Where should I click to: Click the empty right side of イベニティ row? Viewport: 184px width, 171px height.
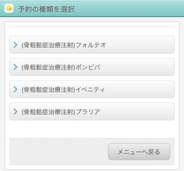click(139, 89)
